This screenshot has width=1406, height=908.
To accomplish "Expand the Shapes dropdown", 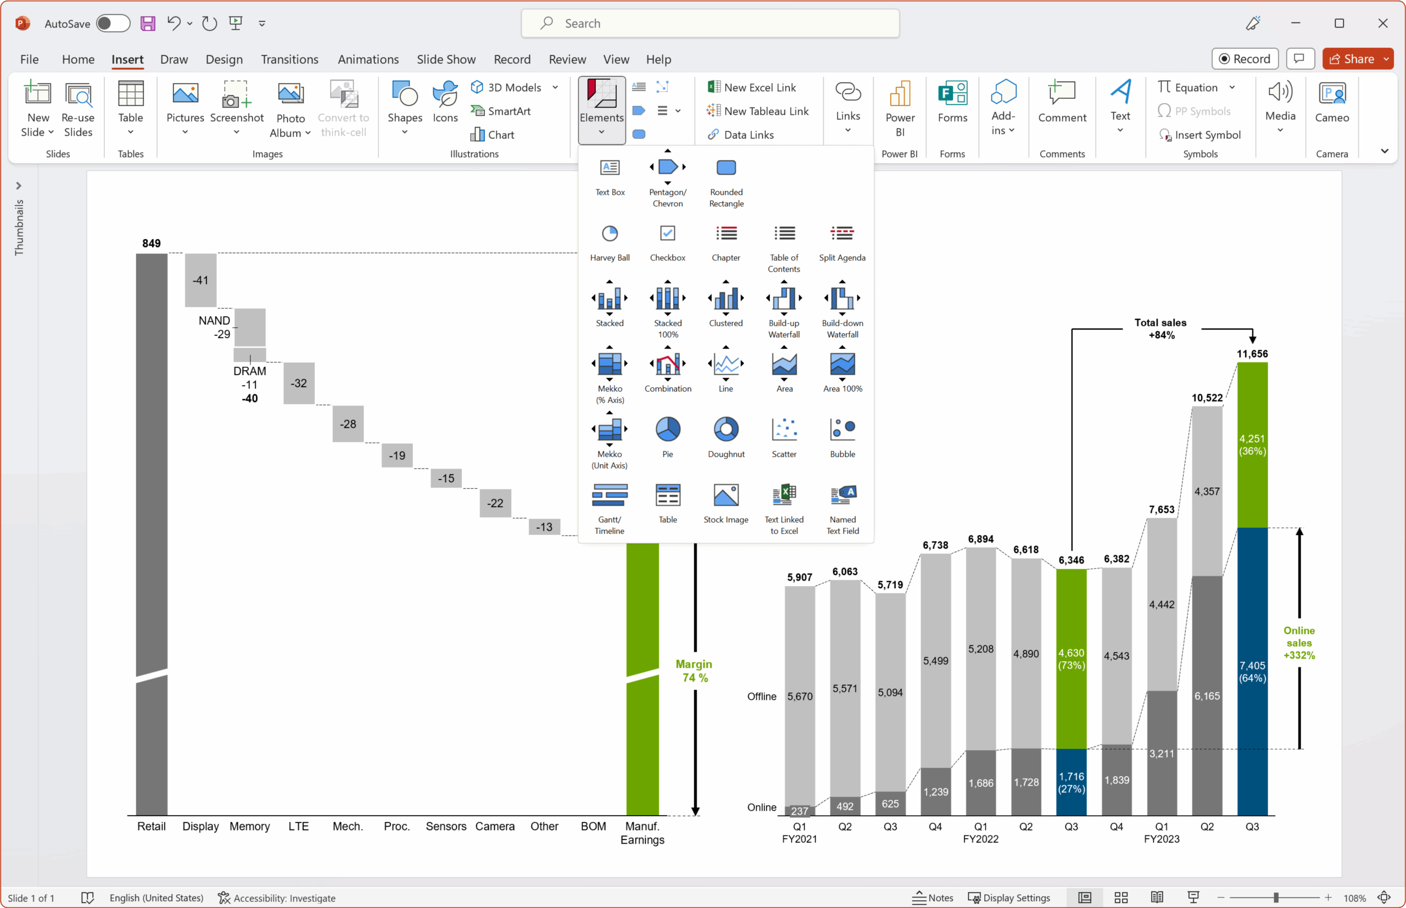I will pos(405,131).
